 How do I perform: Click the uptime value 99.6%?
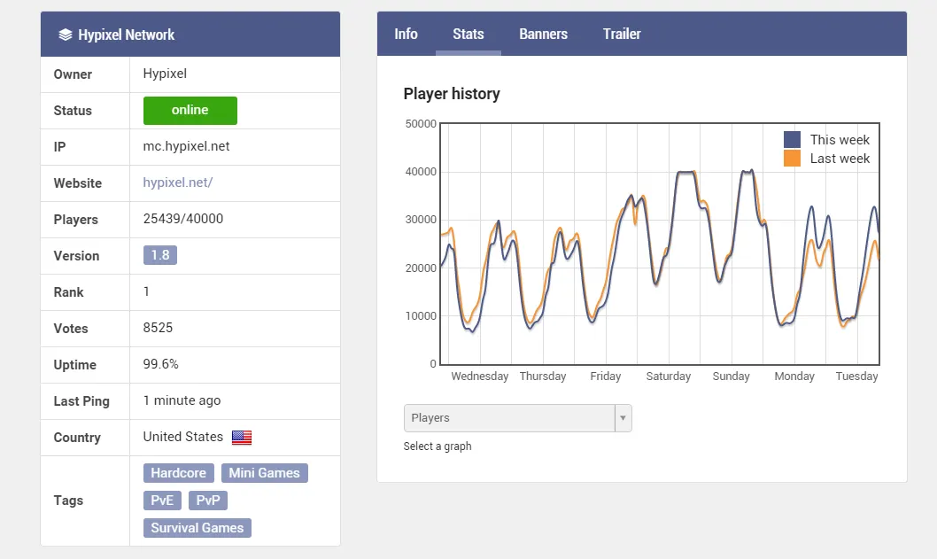point(161,364)
